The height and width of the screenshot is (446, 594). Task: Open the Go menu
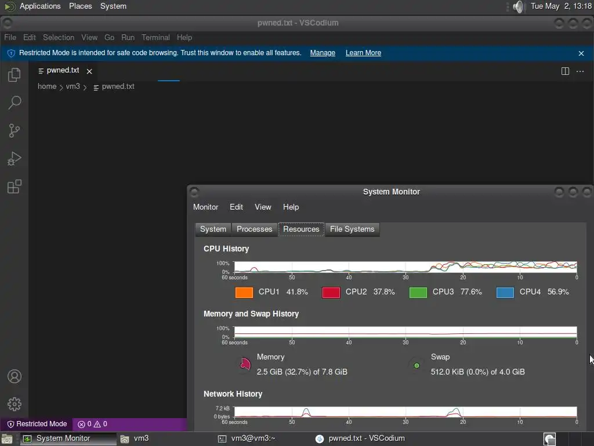(110, 38)
